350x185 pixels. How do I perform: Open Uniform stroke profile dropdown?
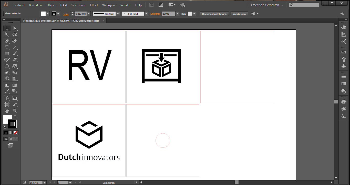(x=118, y=14)
